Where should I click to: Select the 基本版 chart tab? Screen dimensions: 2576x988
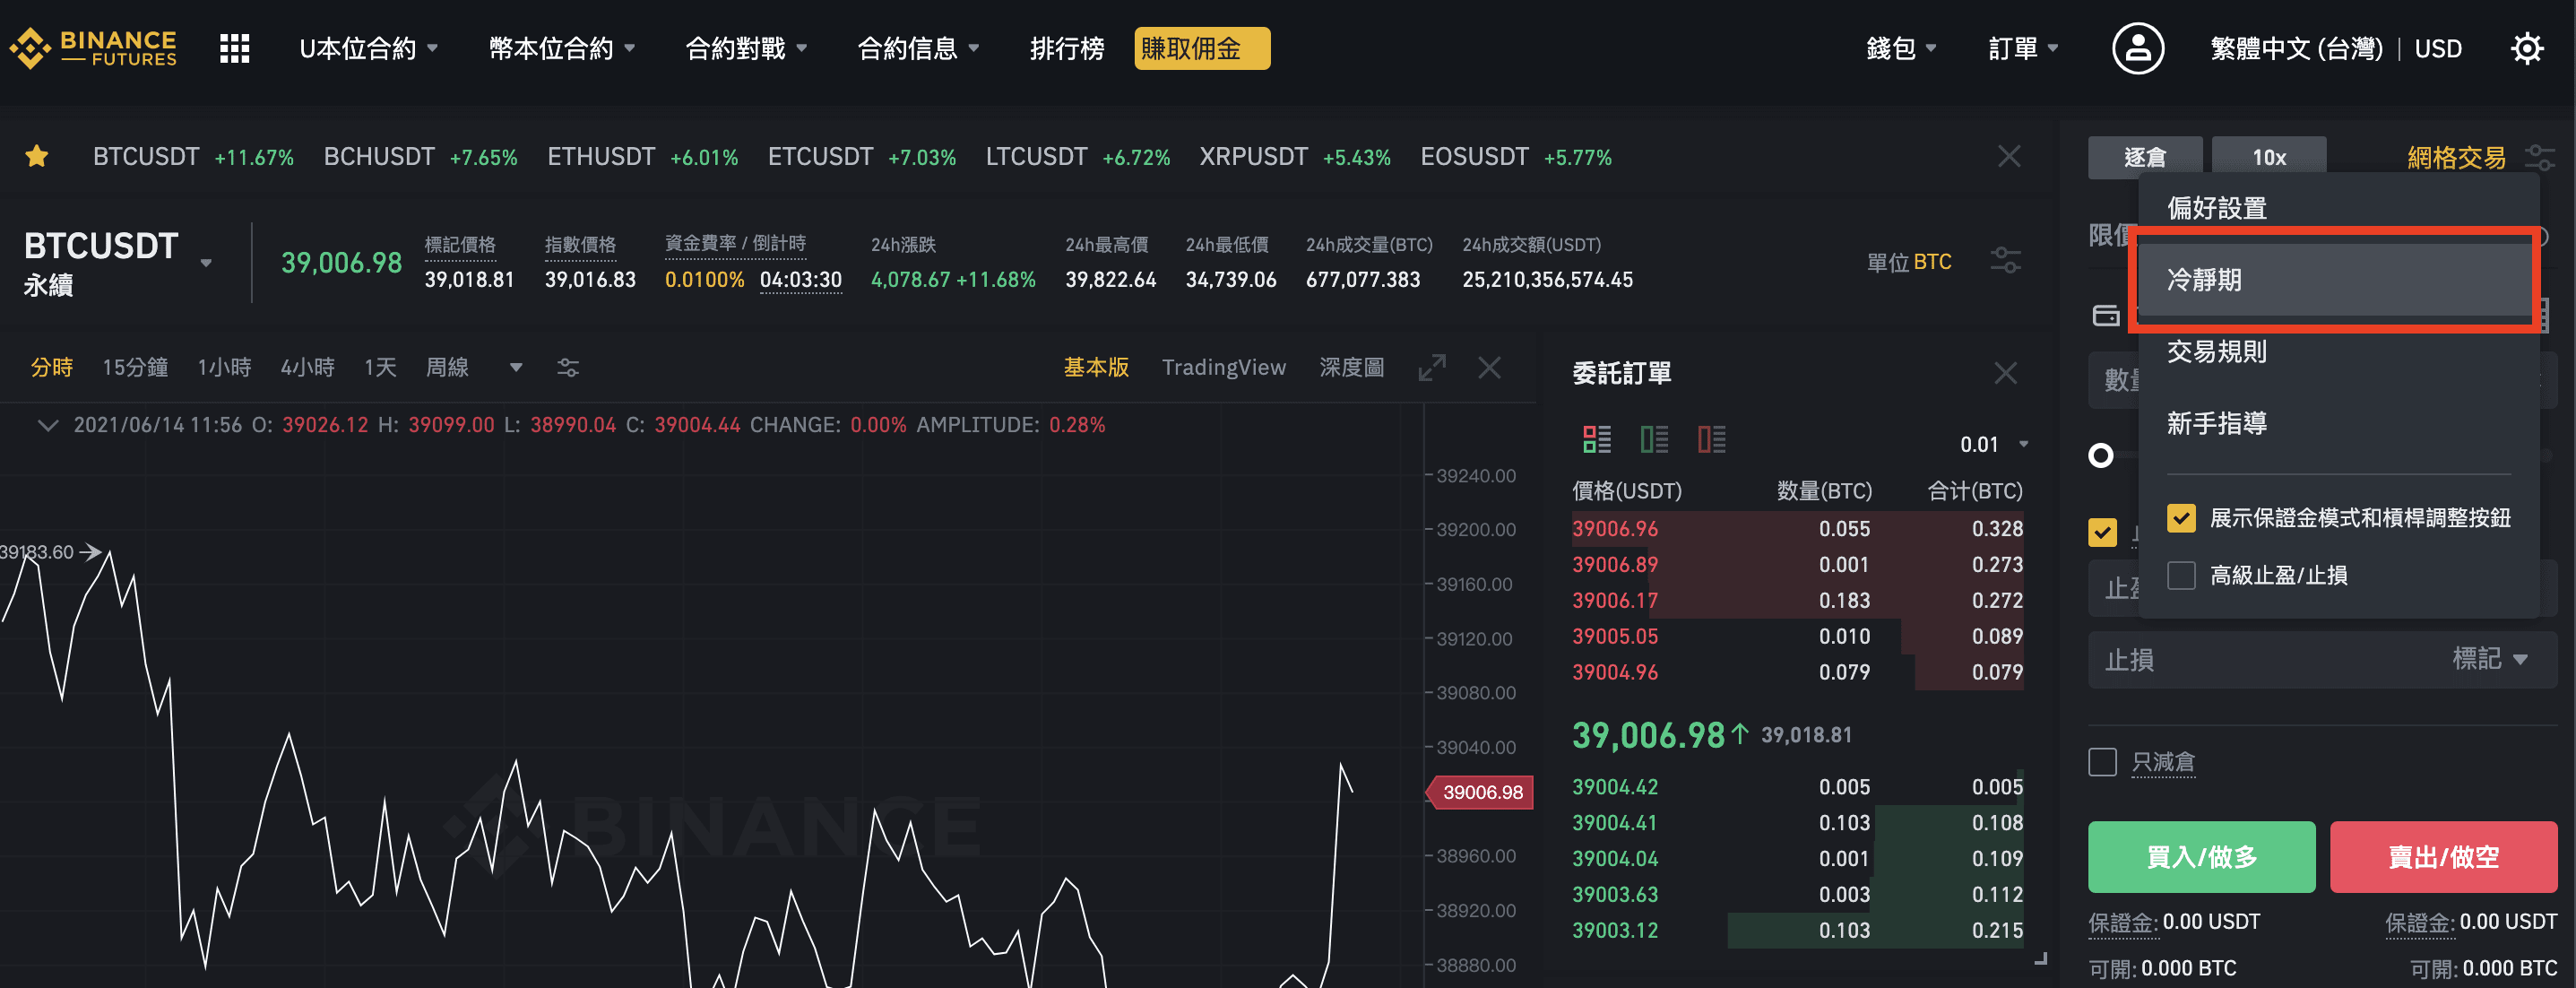[1096, 367]
